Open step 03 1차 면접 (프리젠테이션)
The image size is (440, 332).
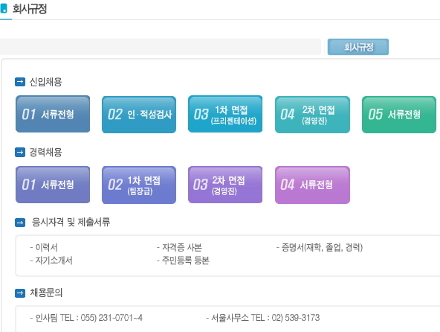coord(225,114)
